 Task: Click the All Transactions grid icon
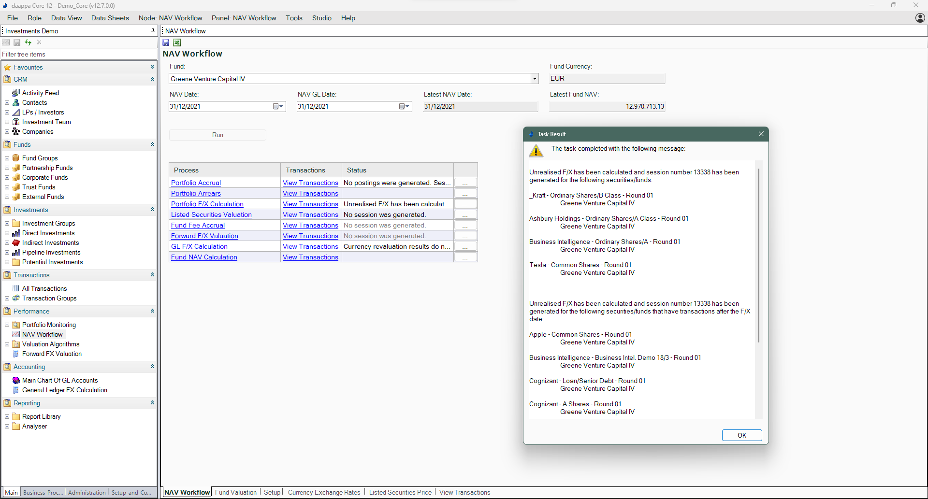[x=16, y=288]
